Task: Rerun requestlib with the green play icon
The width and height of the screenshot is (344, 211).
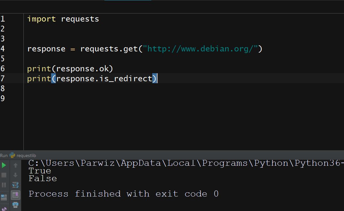Action: pos(4,165)
